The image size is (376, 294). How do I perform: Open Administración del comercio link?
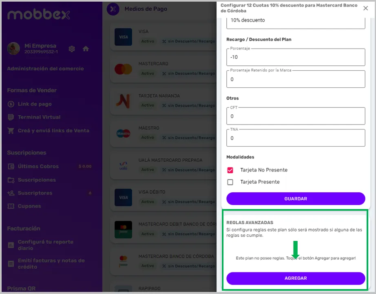point(45,69)
